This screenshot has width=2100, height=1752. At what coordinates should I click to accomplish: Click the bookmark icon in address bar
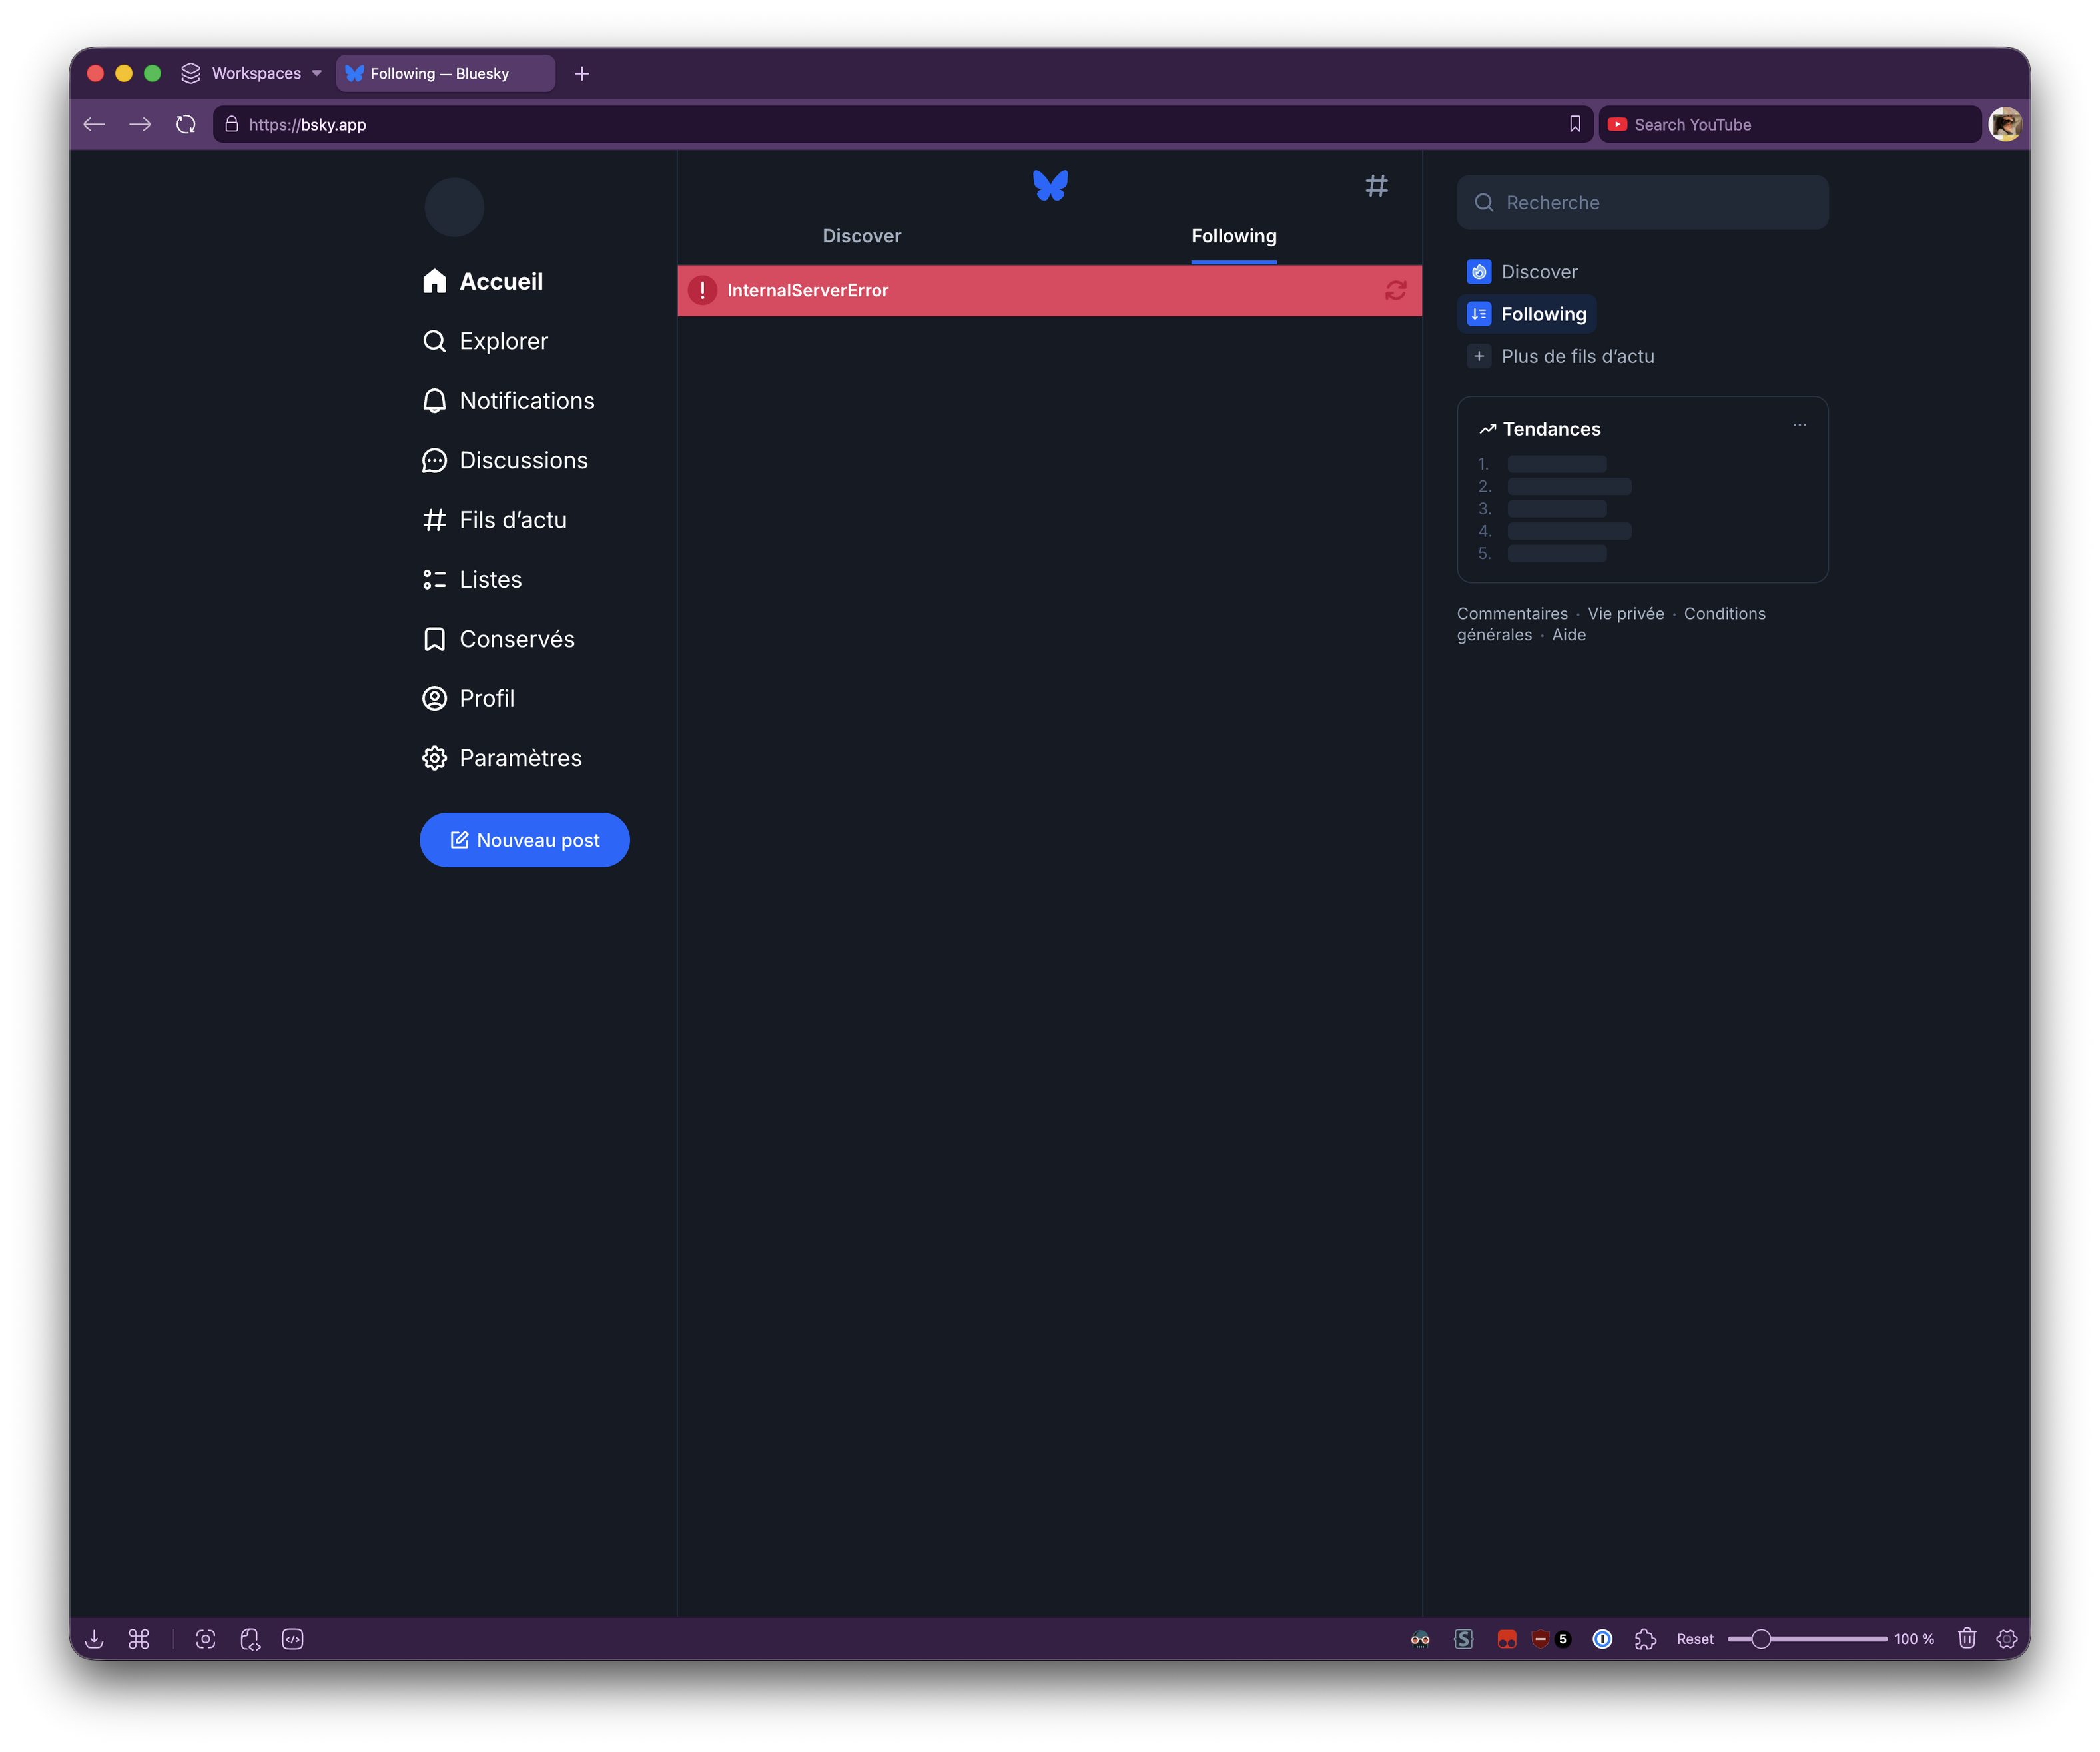pyautogui.click(x=1575, y=124)
